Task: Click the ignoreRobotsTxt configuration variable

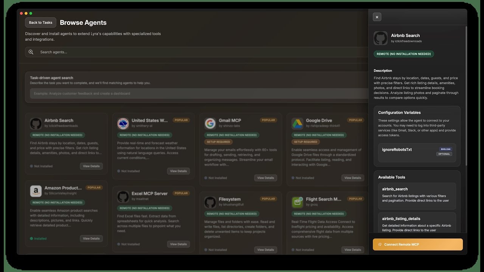Action: (x=417, y=153)
